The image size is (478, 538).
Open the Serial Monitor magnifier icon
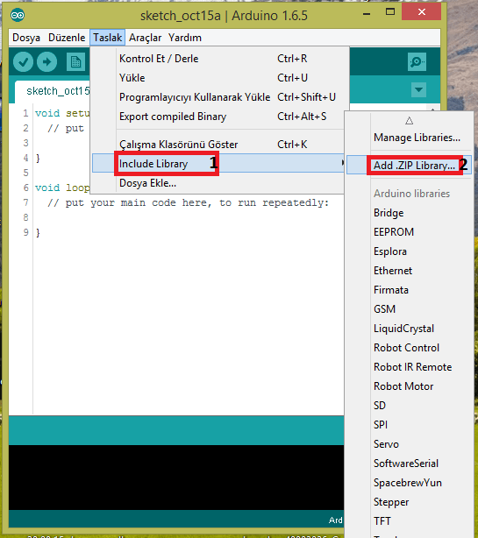point(417,61)
